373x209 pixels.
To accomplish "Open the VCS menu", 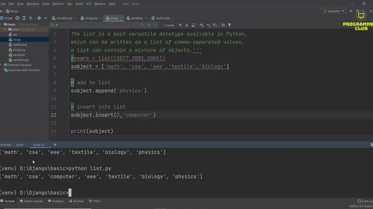I will point(89,4).
